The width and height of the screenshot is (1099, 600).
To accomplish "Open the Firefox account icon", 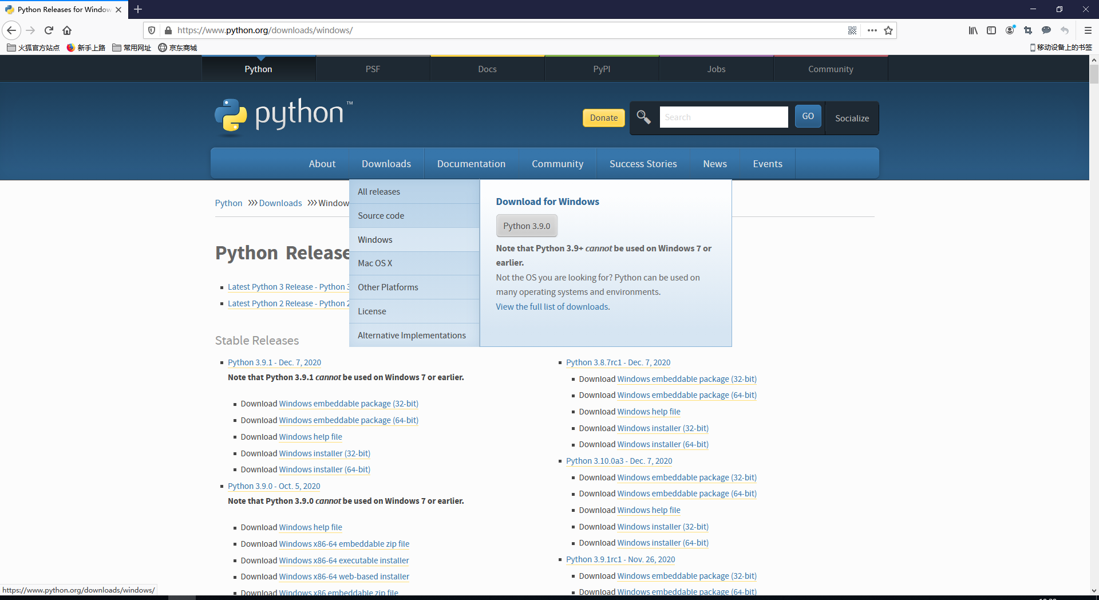I will click(1010, 30).
